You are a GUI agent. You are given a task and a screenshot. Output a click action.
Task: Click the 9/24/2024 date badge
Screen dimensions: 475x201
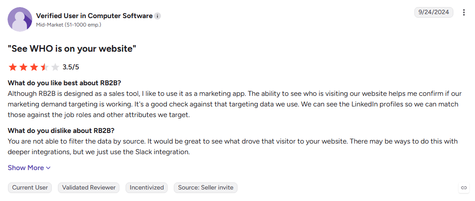pyautogui.click(x=434, y=12)
